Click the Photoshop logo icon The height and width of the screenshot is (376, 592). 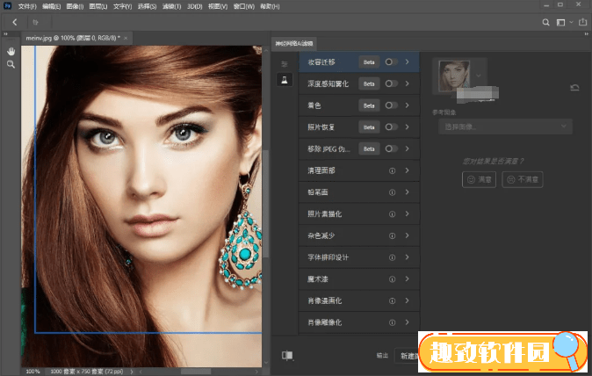(7, 5)
